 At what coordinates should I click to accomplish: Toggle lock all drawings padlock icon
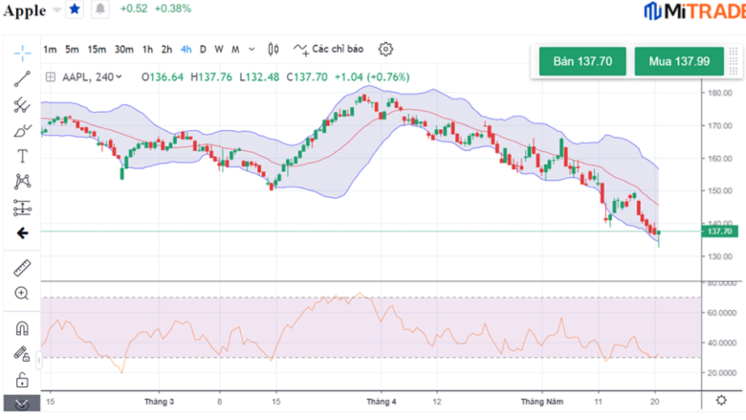[22, 380]
